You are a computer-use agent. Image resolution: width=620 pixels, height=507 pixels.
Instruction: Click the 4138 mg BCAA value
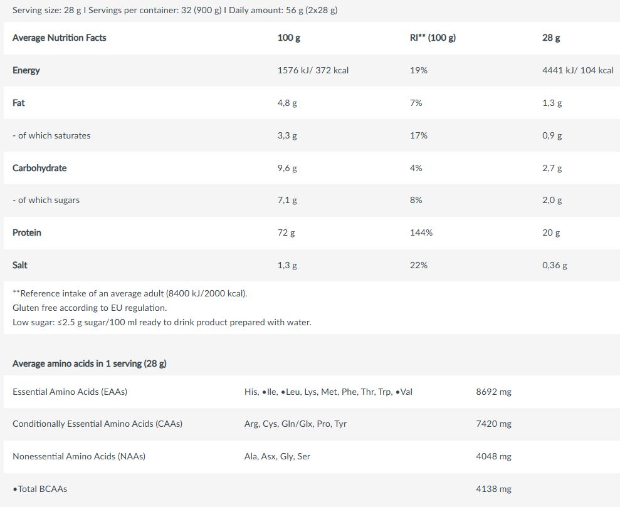(x=493, y=489)
